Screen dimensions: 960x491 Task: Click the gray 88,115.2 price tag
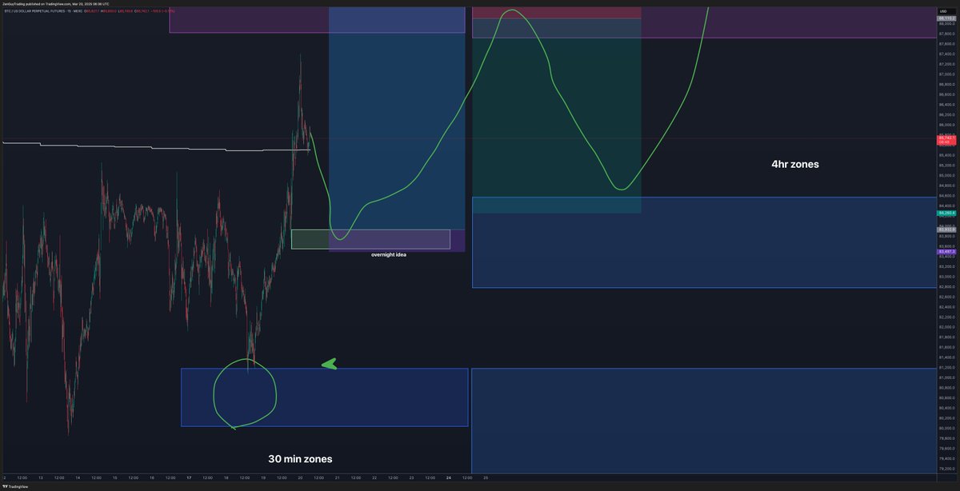pos(946,18)
